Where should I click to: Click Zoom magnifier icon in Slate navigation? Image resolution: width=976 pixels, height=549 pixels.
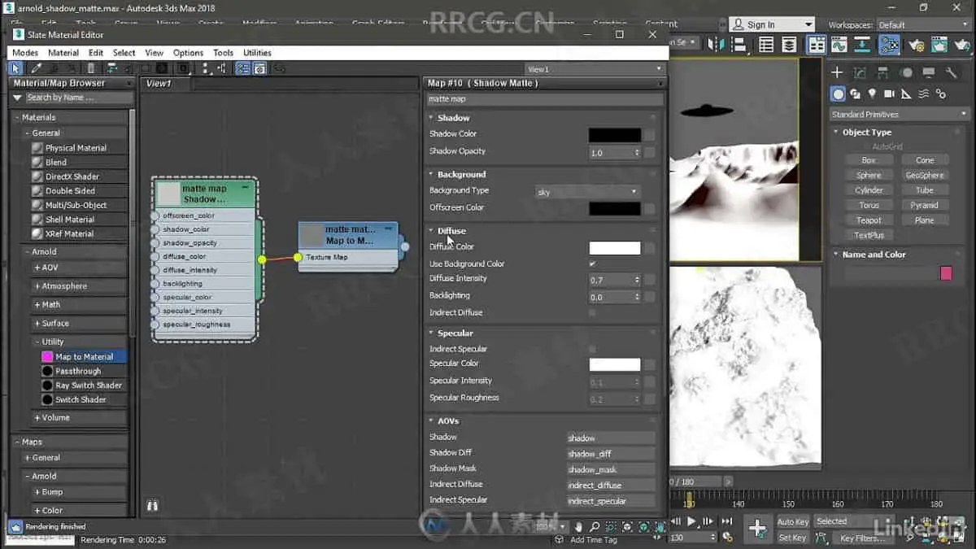[x=595, y=527]
